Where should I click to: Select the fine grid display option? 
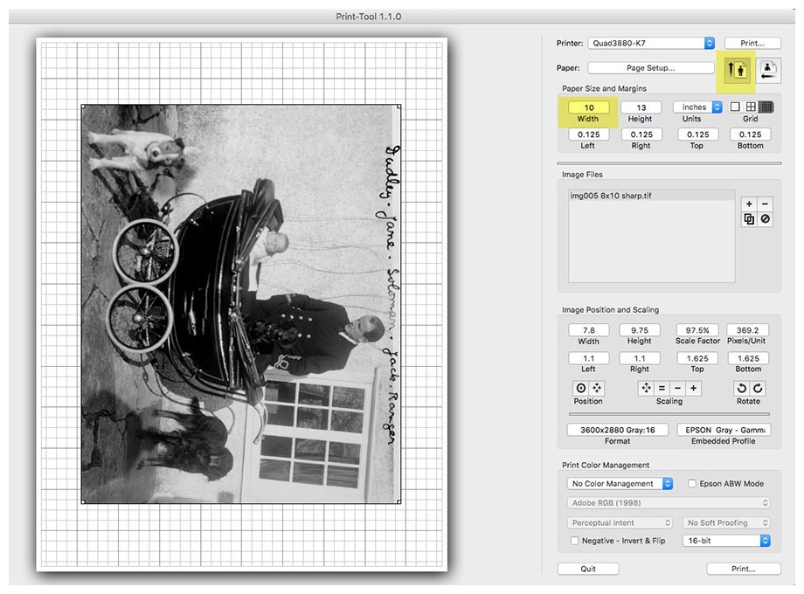tap(766, 107)
